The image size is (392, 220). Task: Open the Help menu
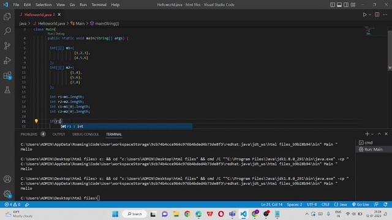pos(115,5)
